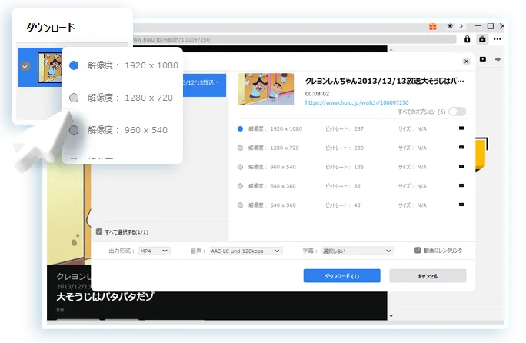Viewport: 526px width, 343px height.
Task: Select 960 x 540 in dialog list
Action: (x=240, y=167)
